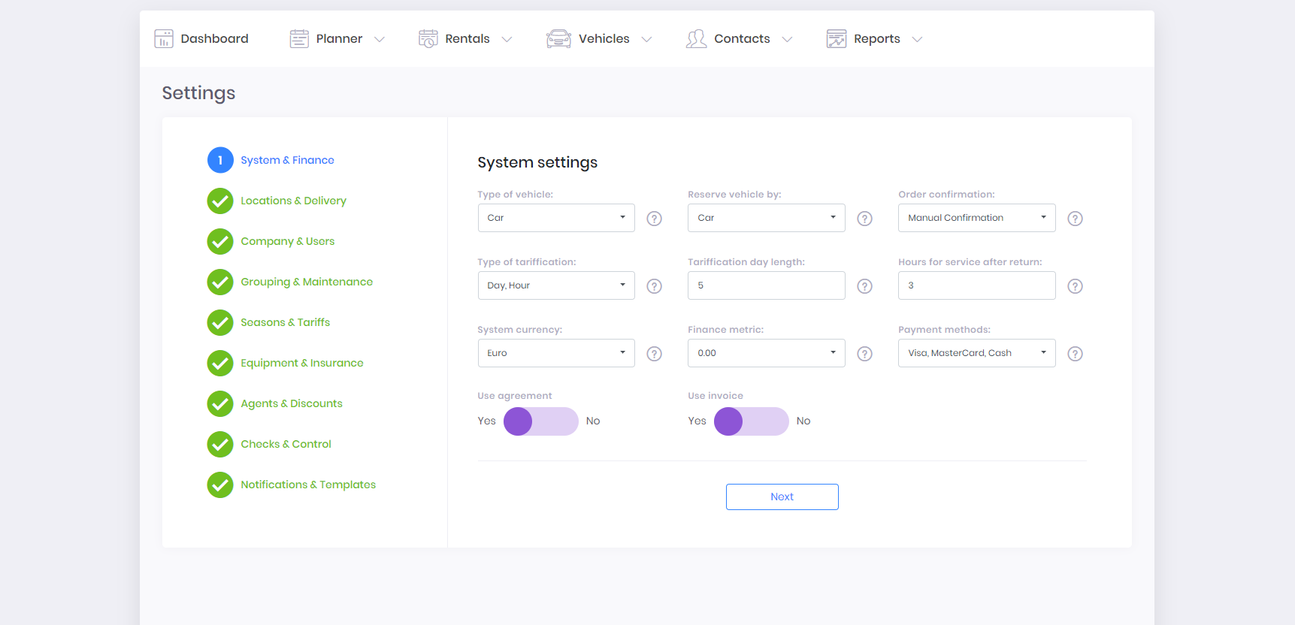Select No label for Use invoice
The height and width of the screenshot is (625, 1295).
tap(803, 421)
